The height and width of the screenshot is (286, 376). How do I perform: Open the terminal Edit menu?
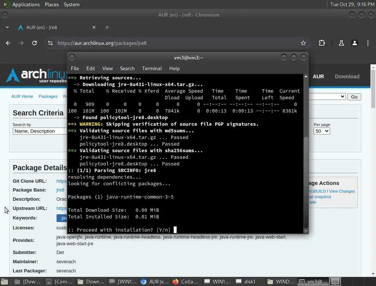pyautogui.click(x=90, y=68)
